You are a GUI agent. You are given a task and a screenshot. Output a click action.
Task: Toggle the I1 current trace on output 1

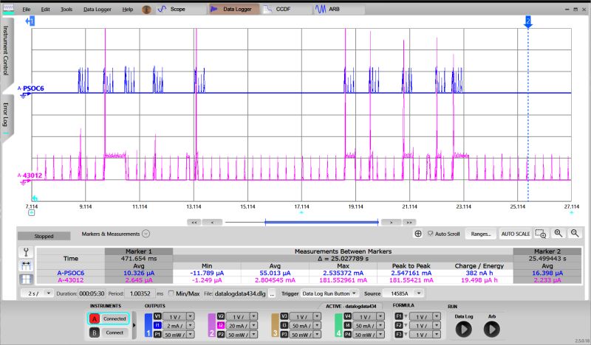tap(157, 325)
